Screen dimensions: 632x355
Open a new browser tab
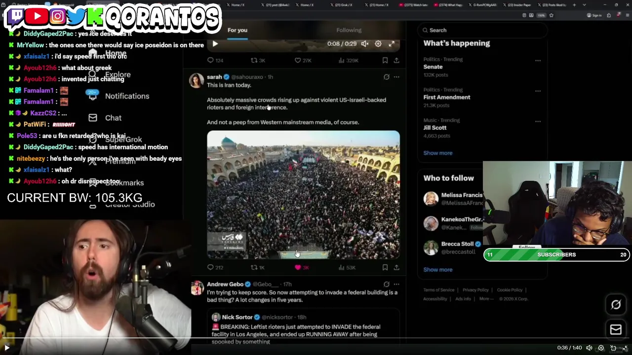574,5
